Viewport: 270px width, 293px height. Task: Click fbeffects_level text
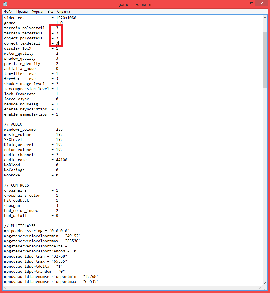[21, 79]
